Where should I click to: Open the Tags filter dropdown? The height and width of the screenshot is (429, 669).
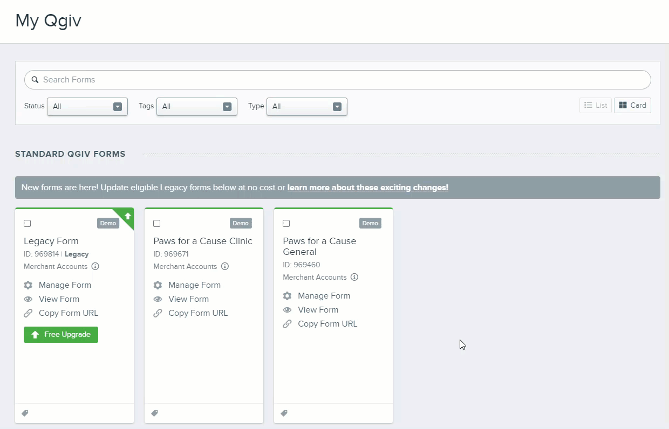click(x=197, y=107)
